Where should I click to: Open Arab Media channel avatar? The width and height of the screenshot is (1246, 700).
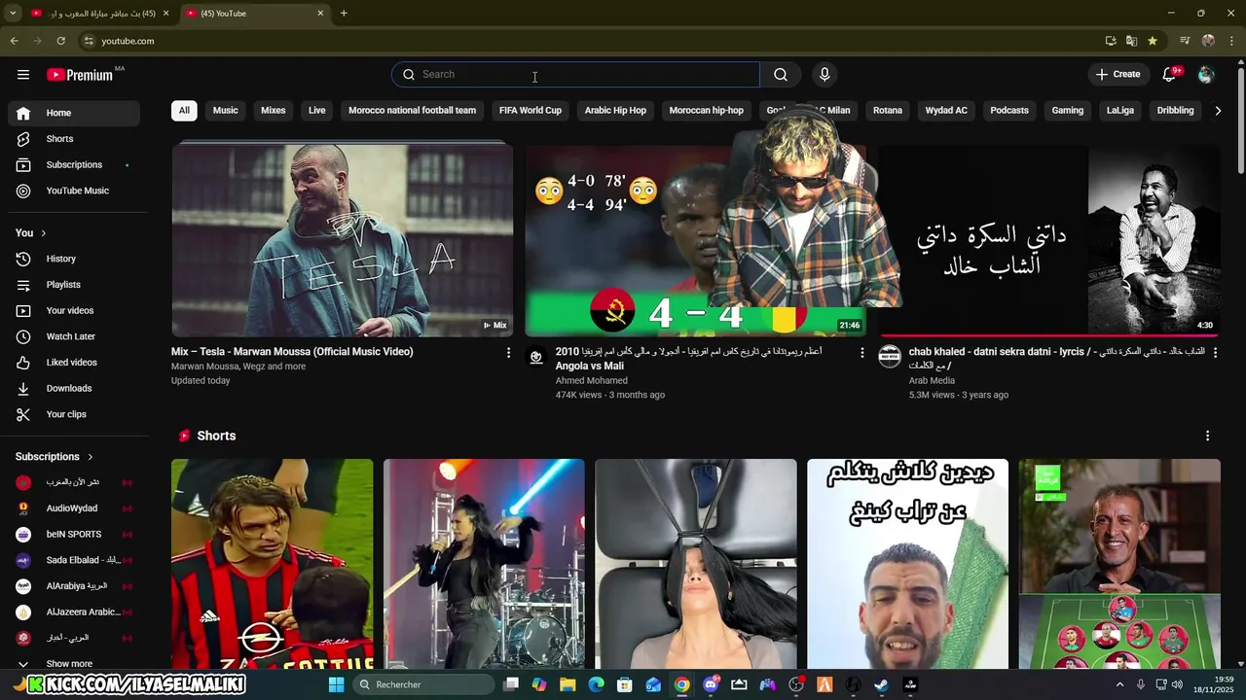click(x=890, y=357)
